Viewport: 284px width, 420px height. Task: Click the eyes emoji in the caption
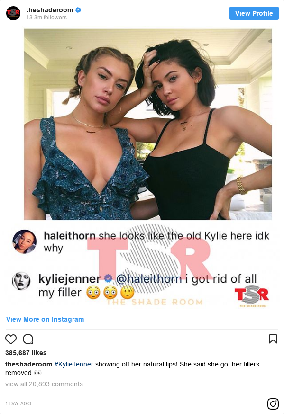click(x=37, y=373)
